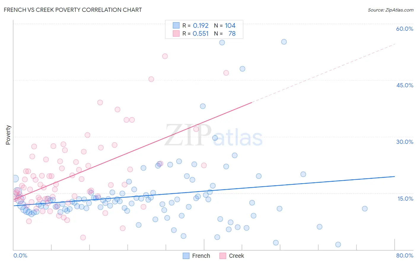The height and width of the screenshot is (264, 417).
Task: Click the R = 0.192 correlation value
Action: 195,25
